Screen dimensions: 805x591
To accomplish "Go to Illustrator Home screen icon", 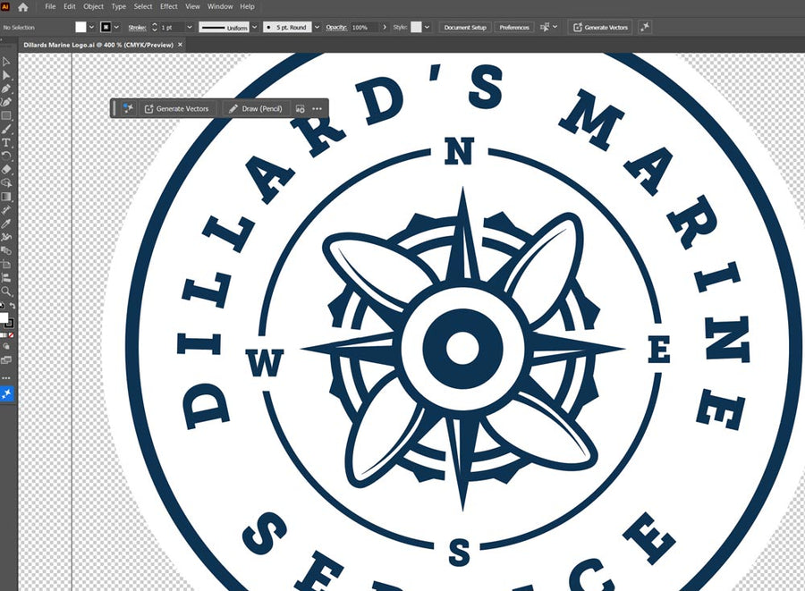I will 23,7.
